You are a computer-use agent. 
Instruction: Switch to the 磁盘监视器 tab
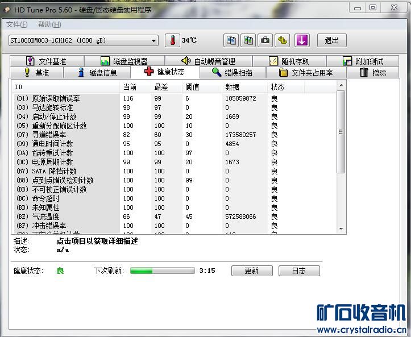124,61
